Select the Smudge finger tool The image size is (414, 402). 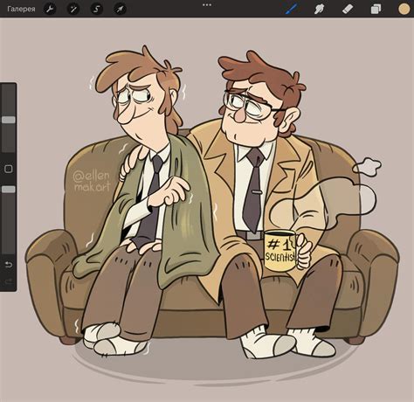(x=319, y=9)
